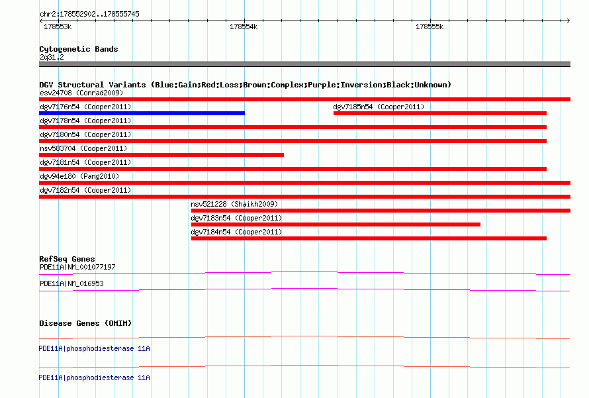Click the Disease Genes (OMIM) track heading

pyautogui.click(x=85, y=323)
